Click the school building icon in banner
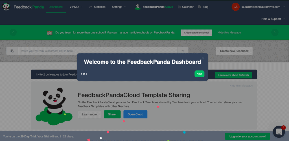This screenshot has height=141, width=289. [x=50, y=33]
